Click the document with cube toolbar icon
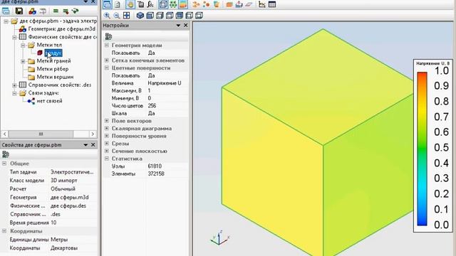This screenshot has height=256, width=456. coord(141,4)
